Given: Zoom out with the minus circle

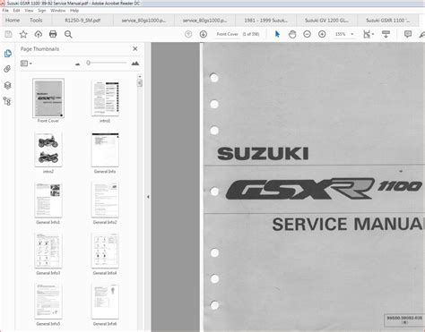Looking at the screenshot, I should pyautogui.click(x=307, y=34).
